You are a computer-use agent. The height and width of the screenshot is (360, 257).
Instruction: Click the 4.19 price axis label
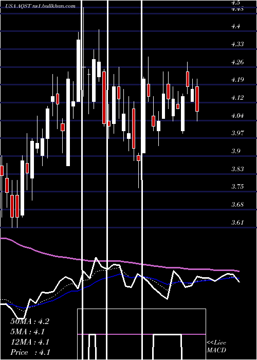click(237, 80)
